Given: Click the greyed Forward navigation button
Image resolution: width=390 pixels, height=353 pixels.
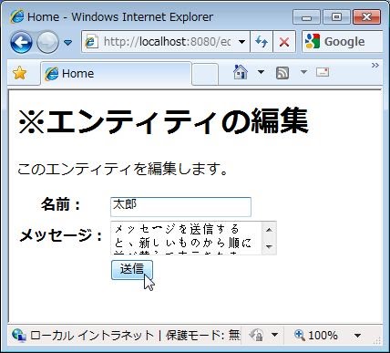Looking at the screenshot, I should [47, 42].
